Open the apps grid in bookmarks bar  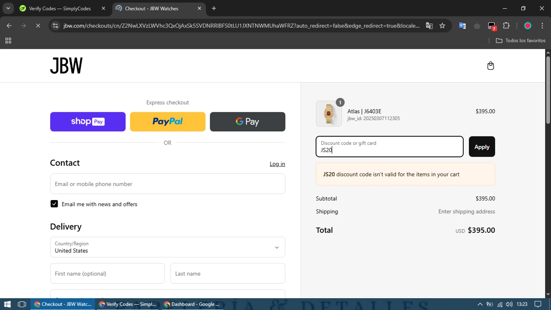8,41
